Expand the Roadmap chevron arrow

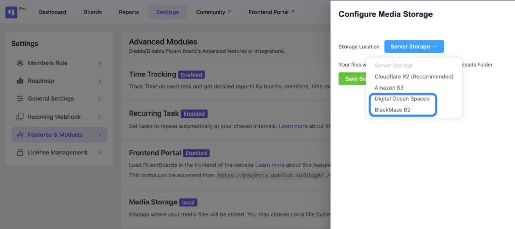coord(99,81)
